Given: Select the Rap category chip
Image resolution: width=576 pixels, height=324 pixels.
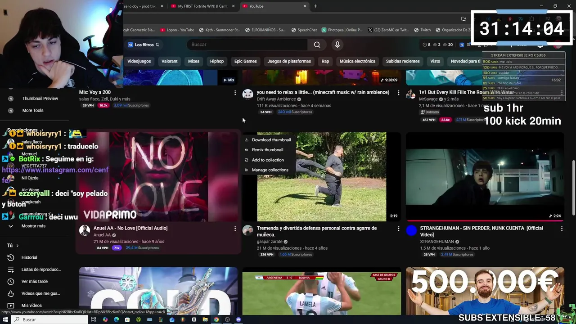Looking at the screenshot, I should (x=325, y=61).
